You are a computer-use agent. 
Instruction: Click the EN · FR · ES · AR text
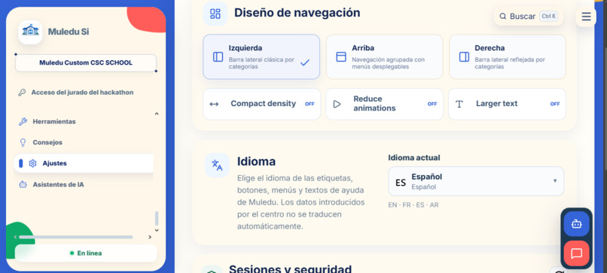point(413,205)
